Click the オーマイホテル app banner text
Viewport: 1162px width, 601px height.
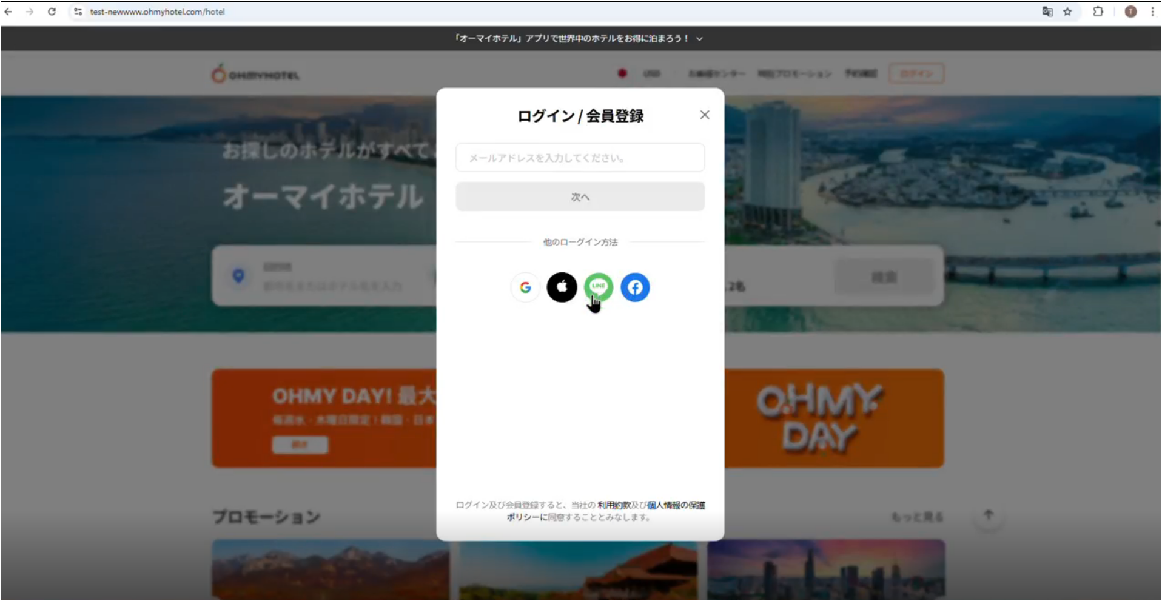(x=571, y=38)
